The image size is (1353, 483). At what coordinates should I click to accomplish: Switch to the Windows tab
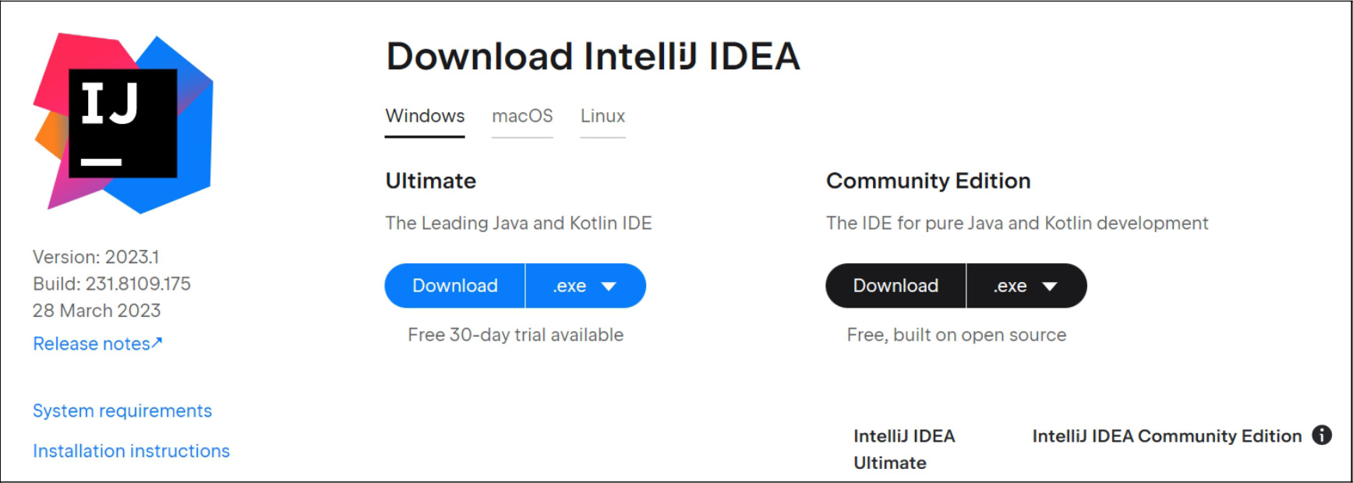(x=425, y=116)
